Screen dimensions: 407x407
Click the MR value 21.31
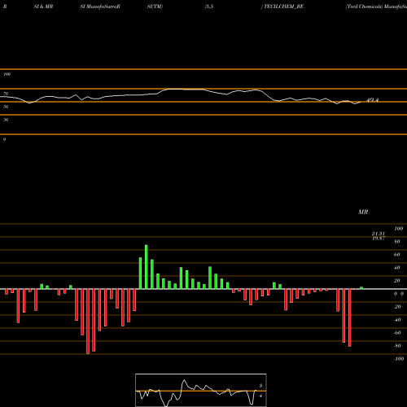379,234
